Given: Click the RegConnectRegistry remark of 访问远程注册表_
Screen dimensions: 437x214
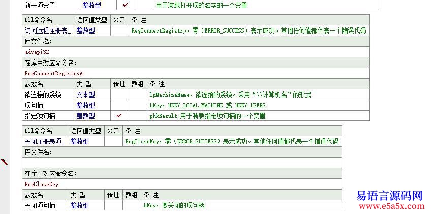Looking at the screenshot, I should (x=248, y=30).
